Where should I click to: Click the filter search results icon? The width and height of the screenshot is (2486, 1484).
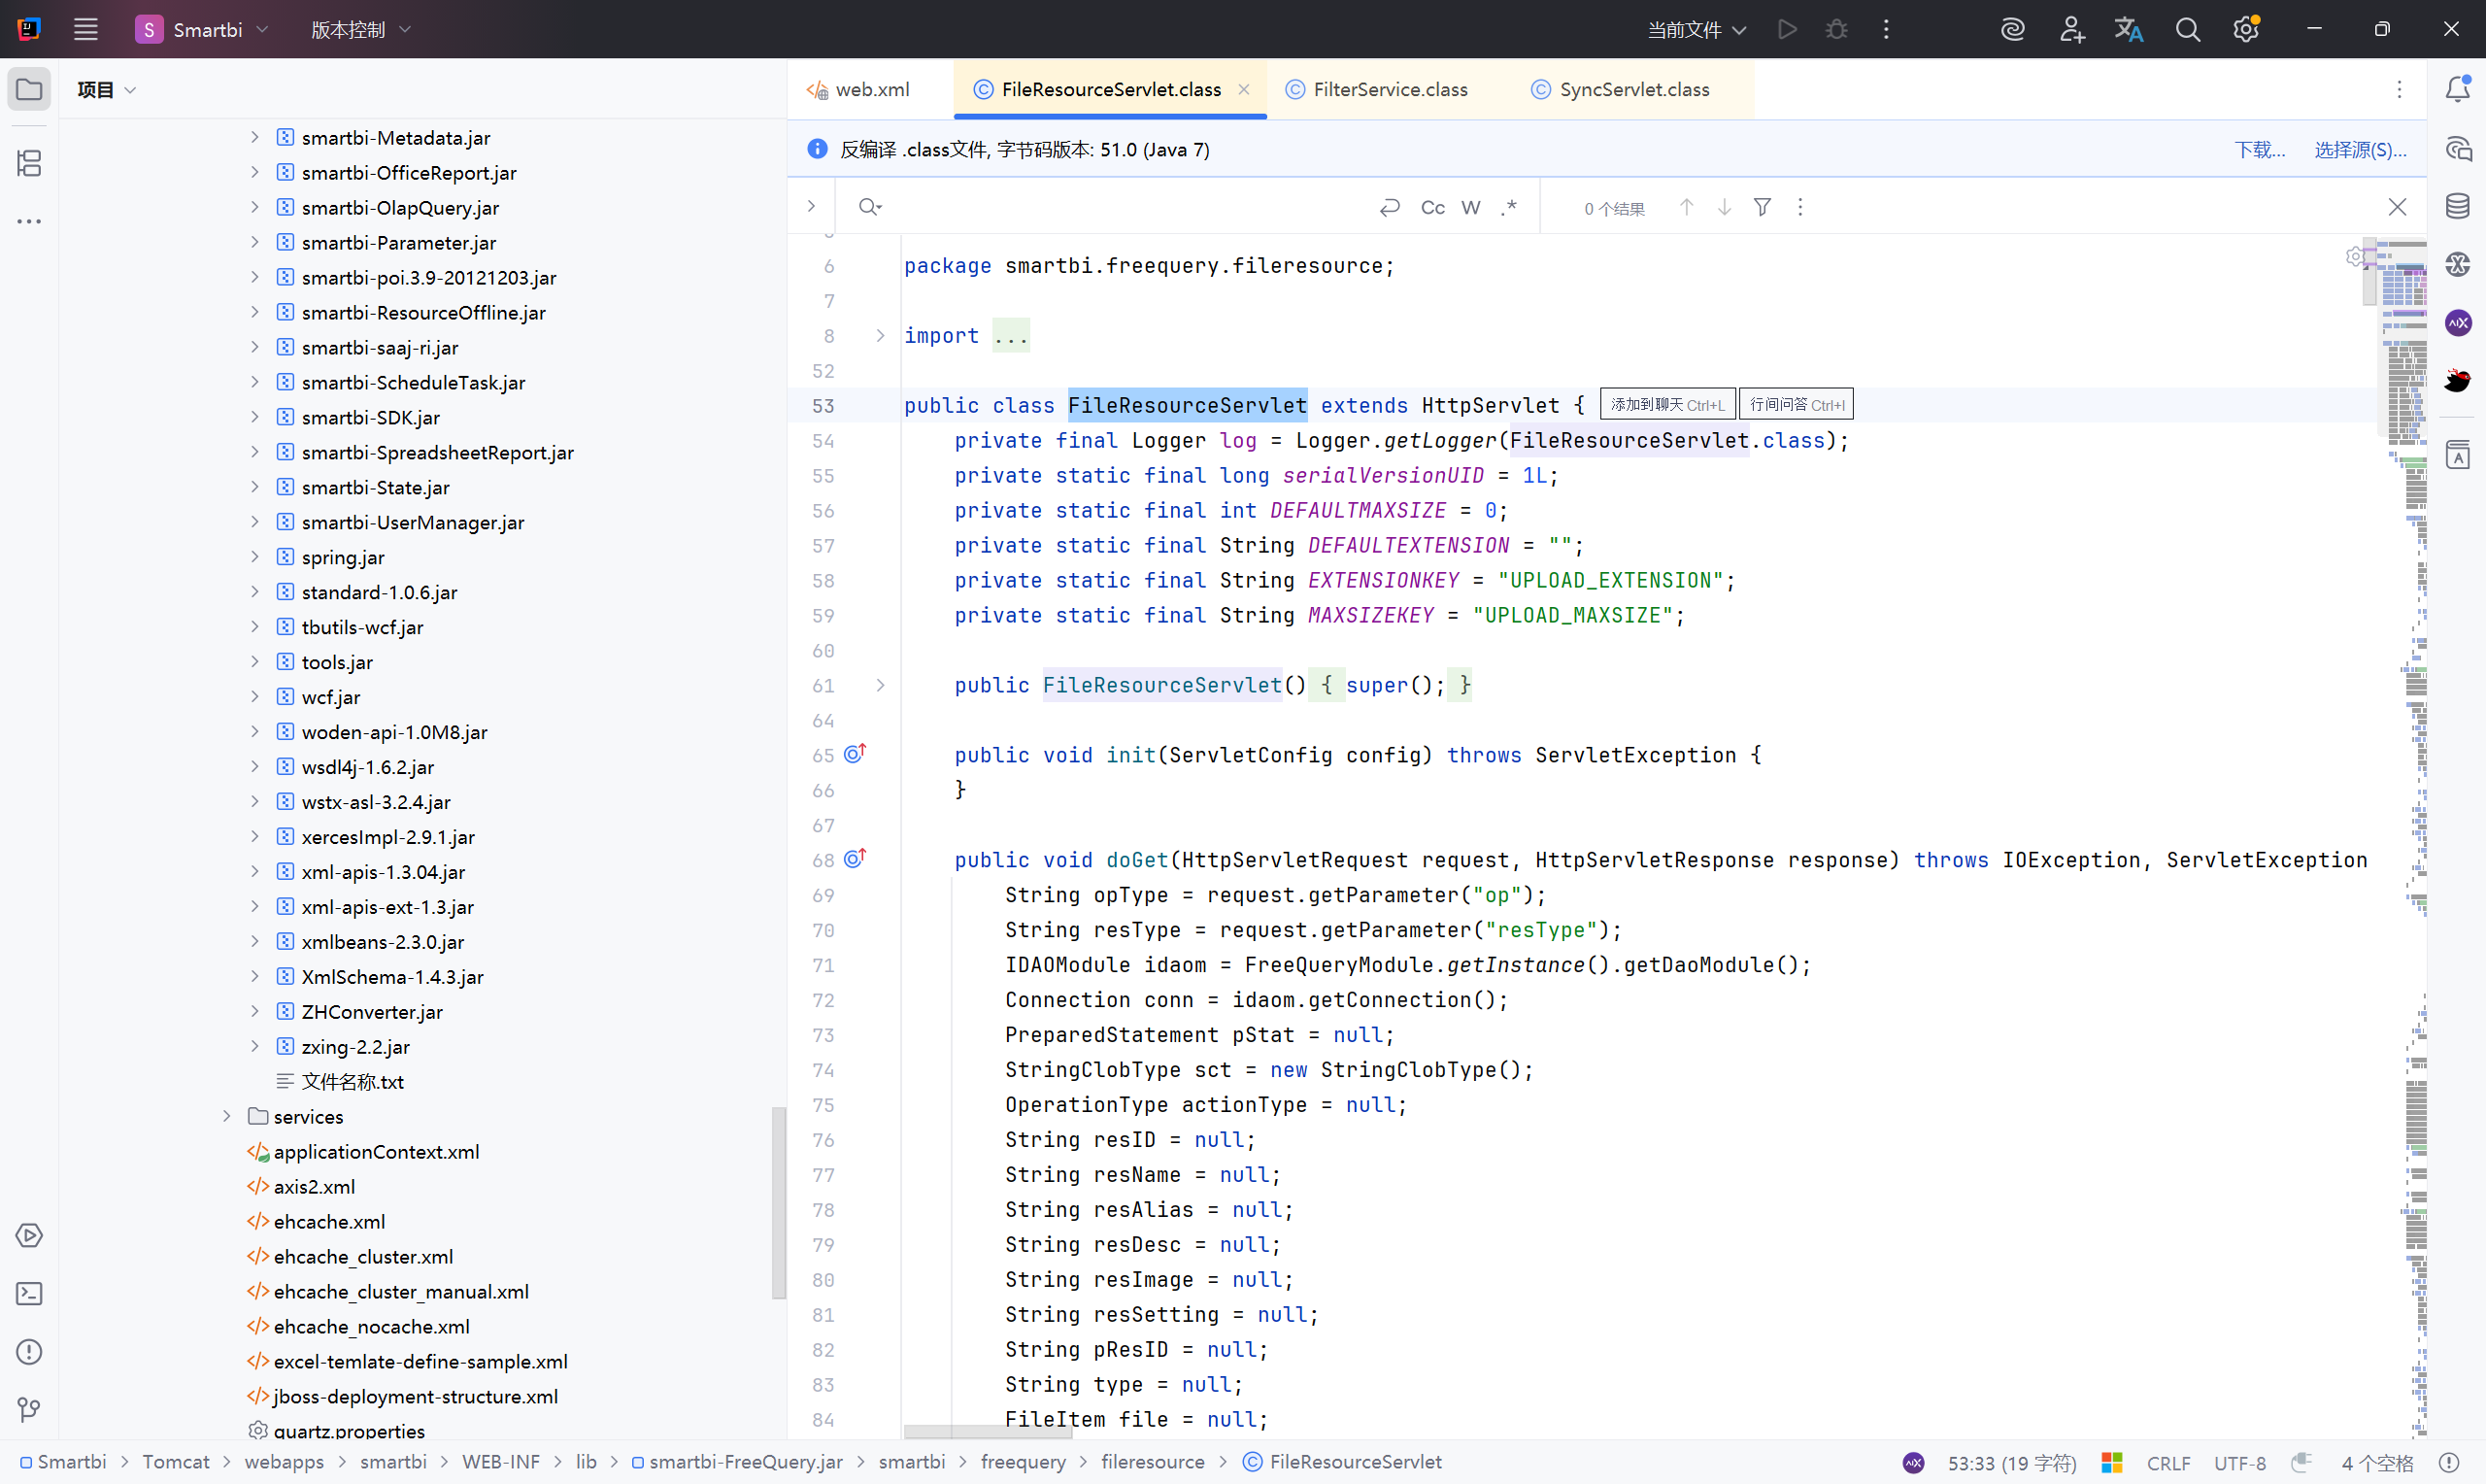(1763, 207)
